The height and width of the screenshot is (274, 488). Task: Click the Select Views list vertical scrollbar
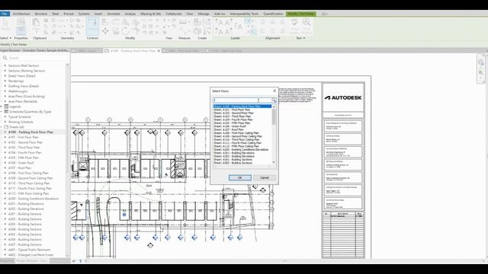[x=274, y=134]
